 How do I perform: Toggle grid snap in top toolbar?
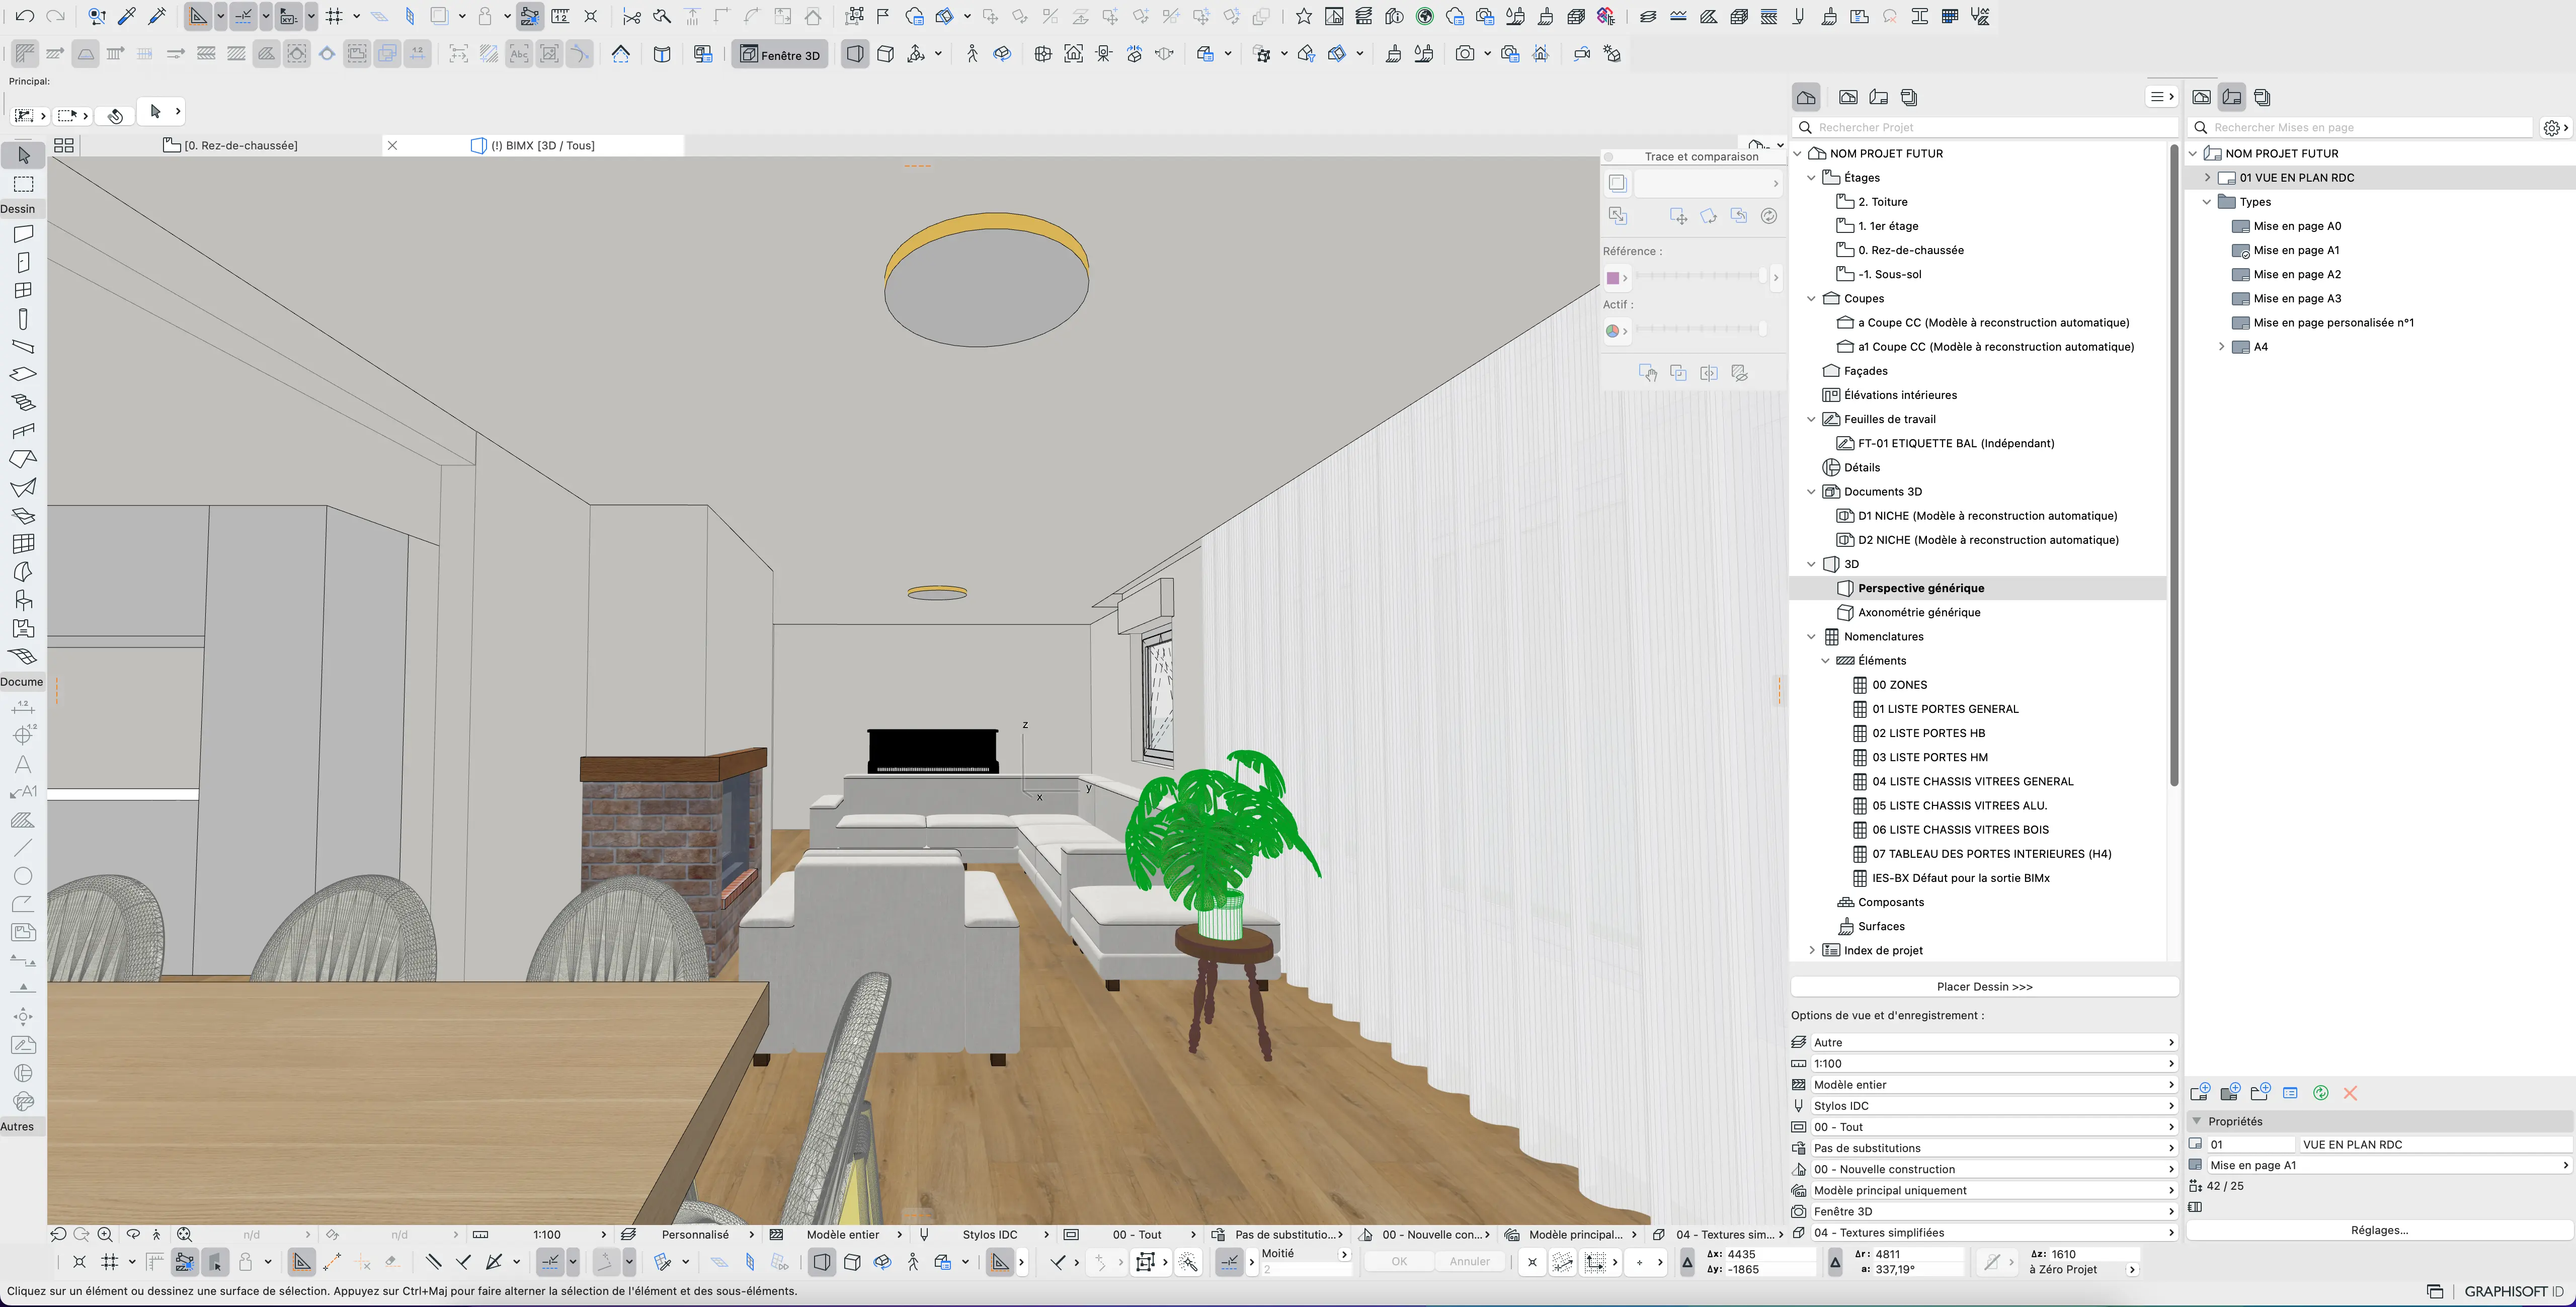334,16
